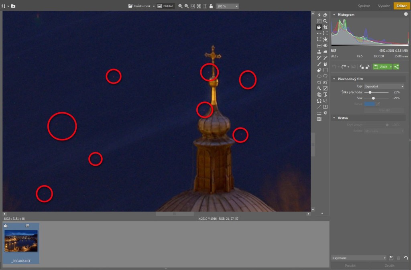Open Průzkumník browser

tap(139, 6)
